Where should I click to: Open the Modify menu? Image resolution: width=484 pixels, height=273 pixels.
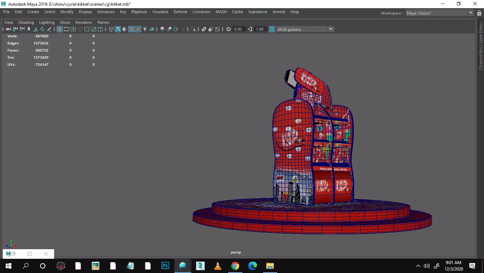tap(67, 12)
